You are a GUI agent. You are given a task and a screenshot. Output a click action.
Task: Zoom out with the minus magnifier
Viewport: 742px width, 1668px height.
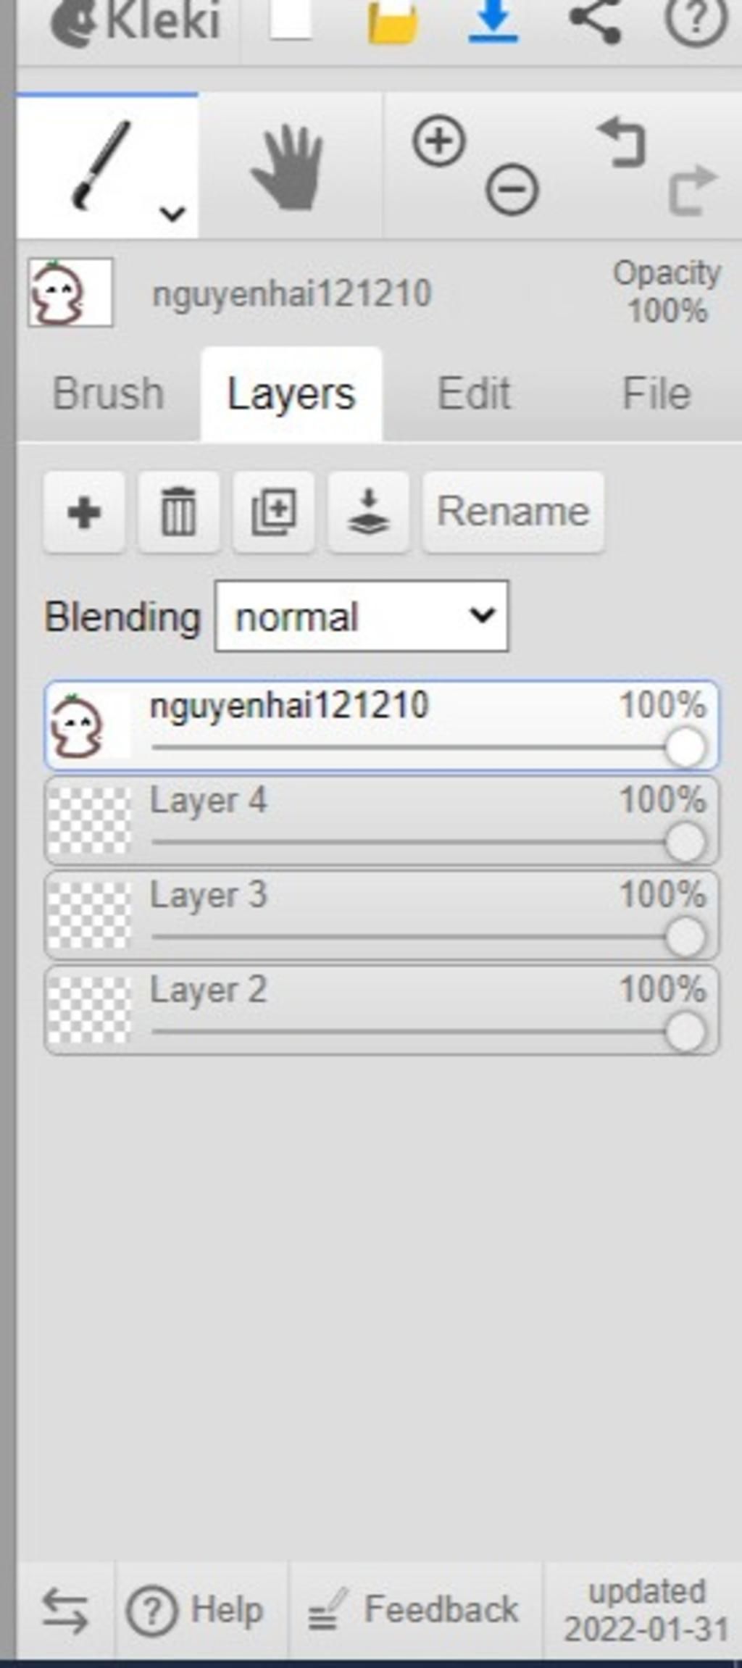[512, 190]
